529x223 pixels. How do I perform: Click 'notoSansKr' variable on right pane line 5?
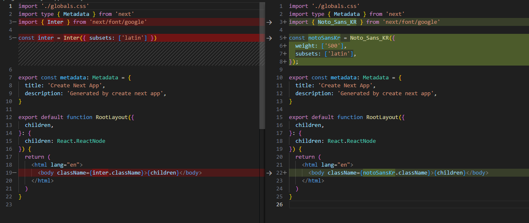pyautogui.click(x=324, y=38)
